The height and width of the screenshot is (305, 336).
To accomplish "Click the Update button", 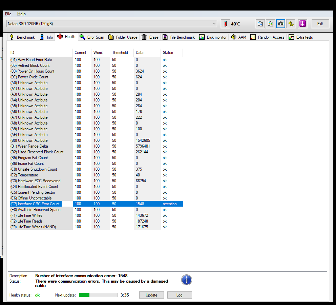I will (151, 295).
